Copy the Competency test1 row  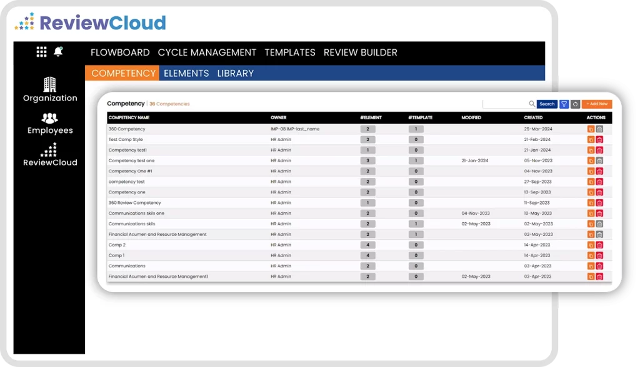pos(590,150)
